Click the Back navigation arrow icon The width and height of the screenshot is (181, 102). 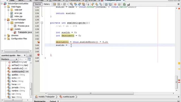(59, 4)
